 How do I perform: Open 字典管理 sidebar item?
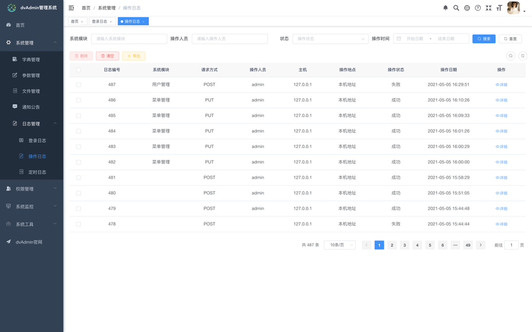coord(31,59)
